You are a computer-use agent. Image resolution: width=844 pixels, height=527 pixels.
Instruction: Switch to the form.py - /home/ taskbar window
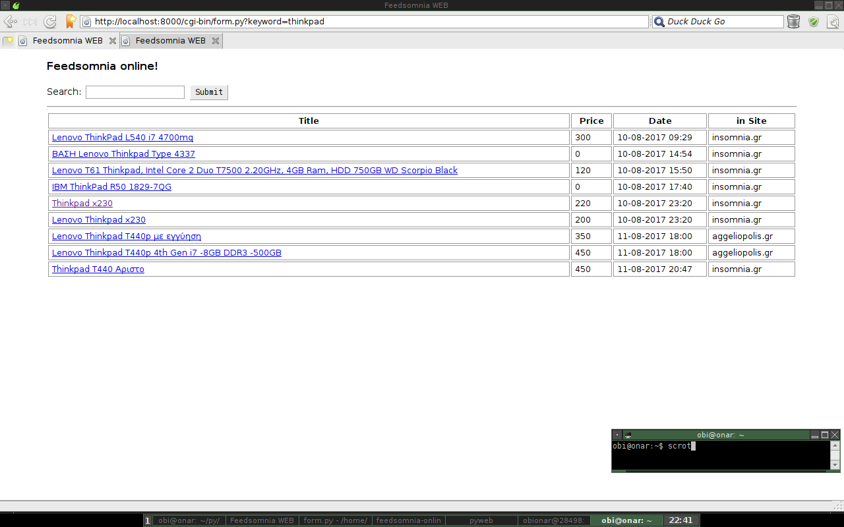pyautogui.click(x=335, y=520)
